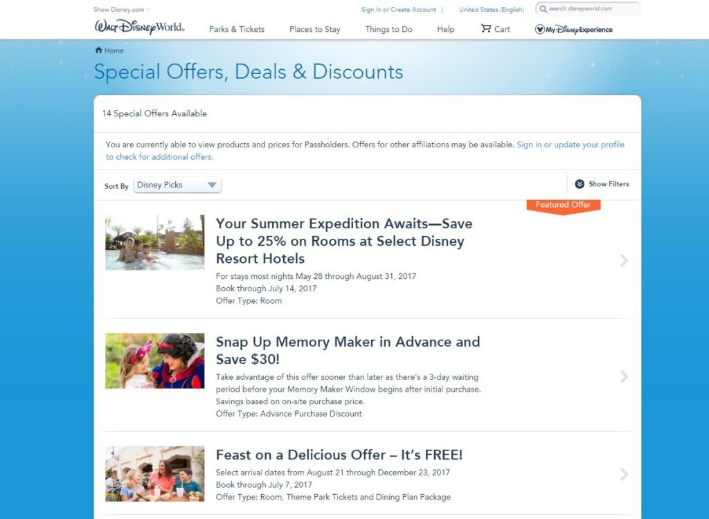Expand the Show Disney.com dropdown
This screenshot has width=709, height=519.
[122, 10]
